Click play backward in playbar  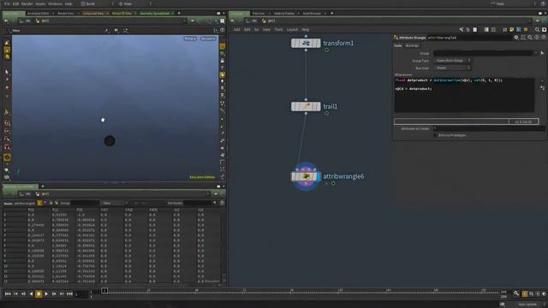(31, 294)
